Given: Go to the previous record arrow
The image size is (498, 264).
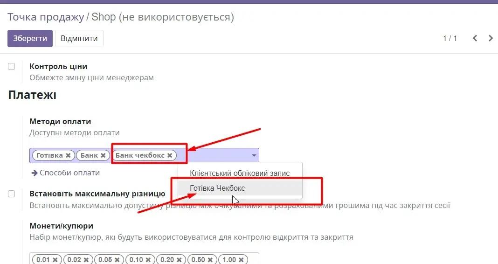Looking at the screenshot, I should 475,38.
